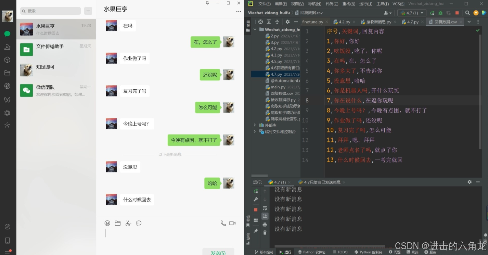
Task: Open WeChat settings menu at sidebar bottom
Action: (x=7, y=252)
